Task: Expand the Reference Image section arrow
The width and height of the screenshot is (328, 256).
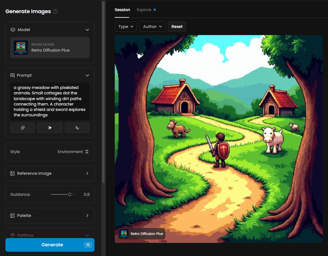Action: point(87,173)
